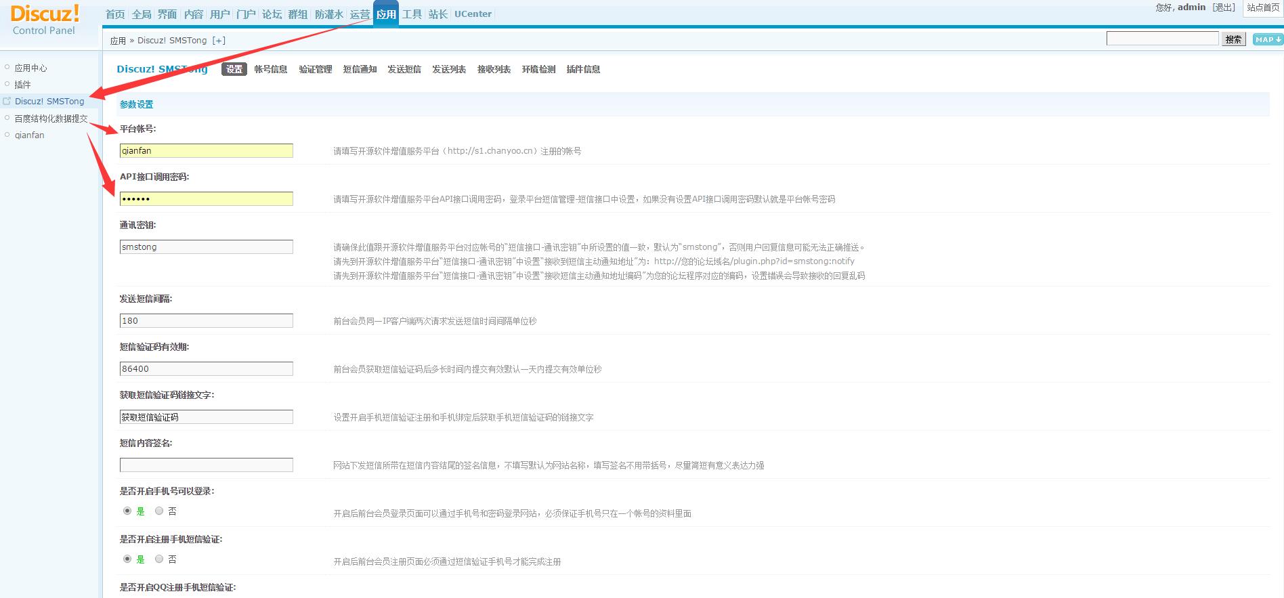Select the active 应用 top menu tab

click(386, 14)
